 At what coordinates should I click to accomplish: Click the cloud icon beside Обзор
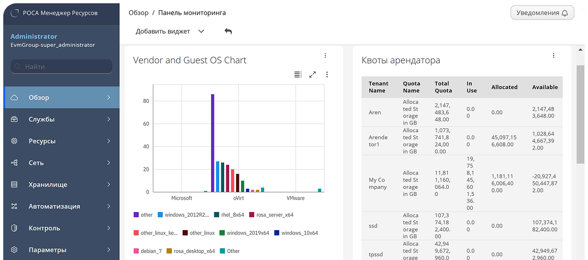[15, 98]
